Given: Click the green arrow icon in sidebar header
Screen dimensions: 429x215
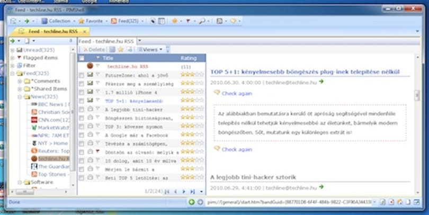Looking at the screenshot, I should pos(13,41).
